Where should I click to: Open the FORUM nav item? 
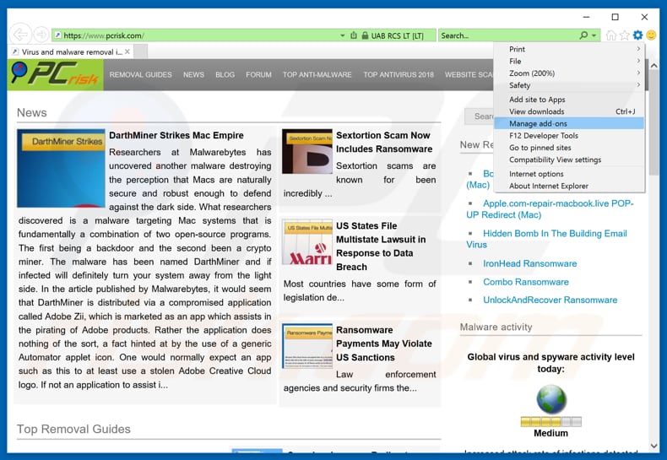(x=258, y=74)
